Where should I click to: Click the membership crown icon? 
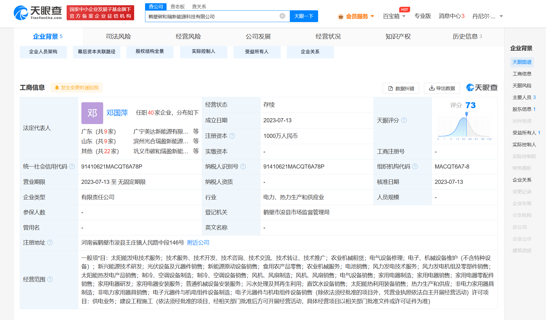[341, 17]
